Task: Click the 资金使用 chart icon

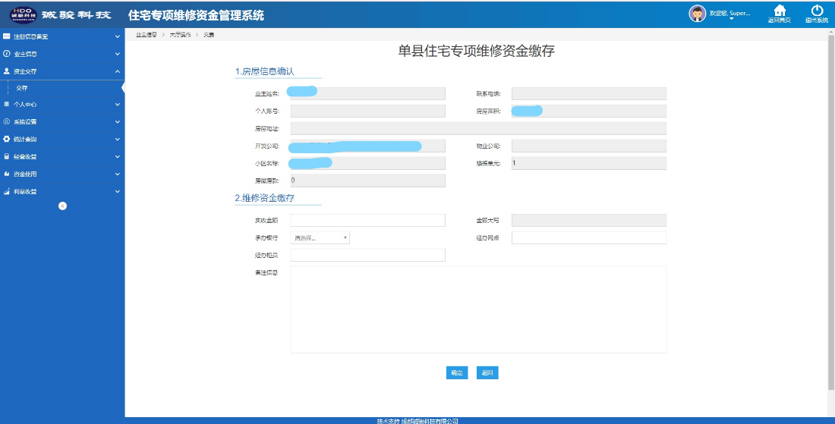Action: click(x=6, y=174)
